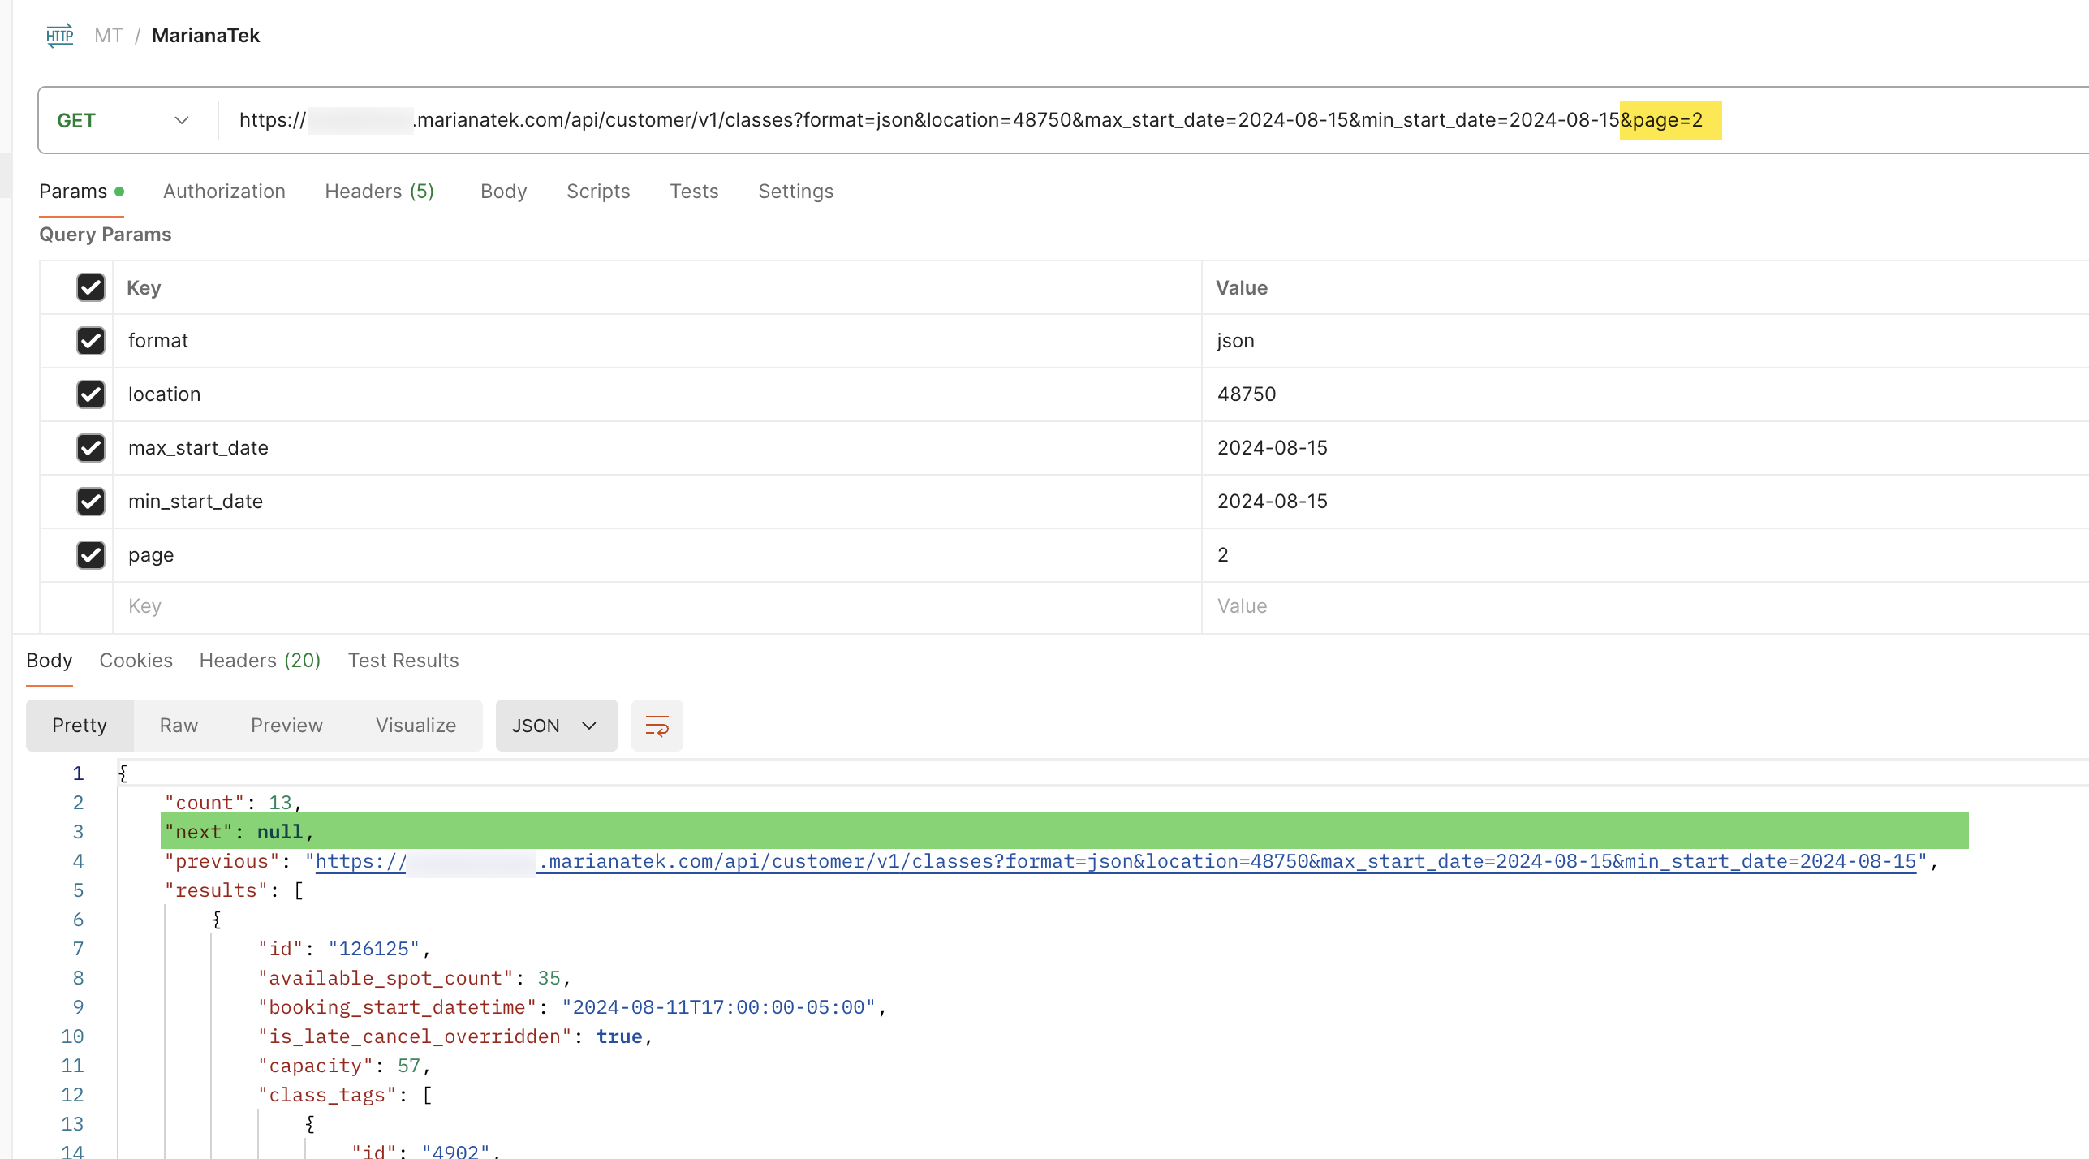
Task: Open the response Headers (20) tab
Action: pos(260,661)
